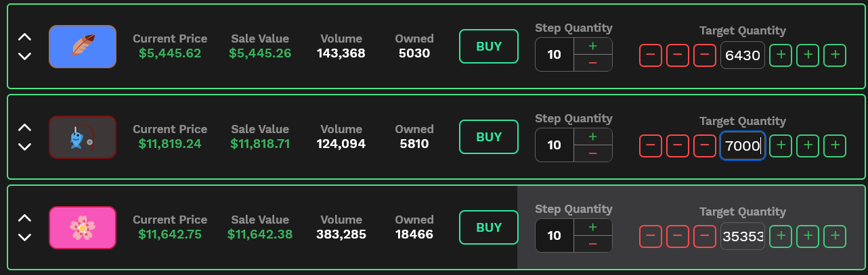868x275 pixels.
Task: Increase the cherry blossom row's Step Quantity
Action: coord(593,227)
